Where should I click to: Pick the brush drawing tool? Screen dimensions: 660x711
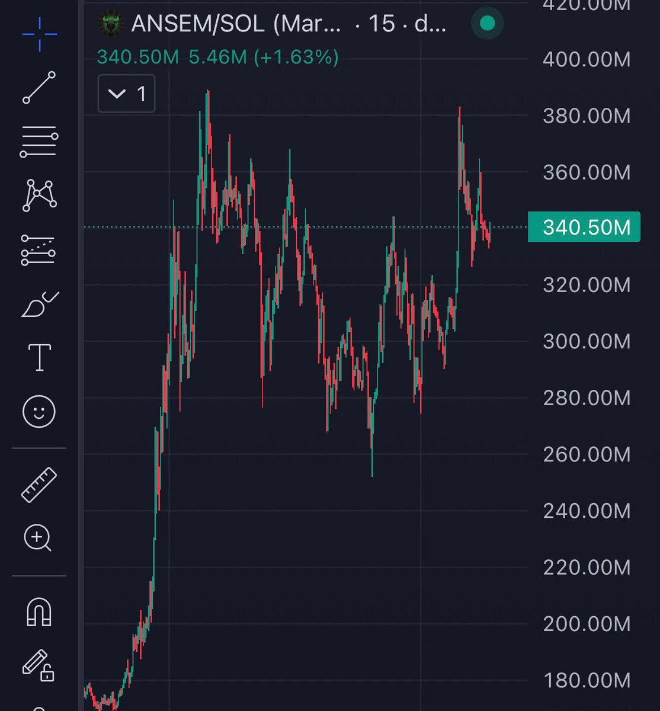point(40,304)
